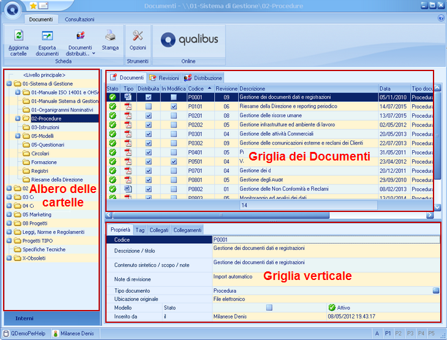447x340 pixels.
Task: Click the P1 status bar button
Action: click(388, 333)
